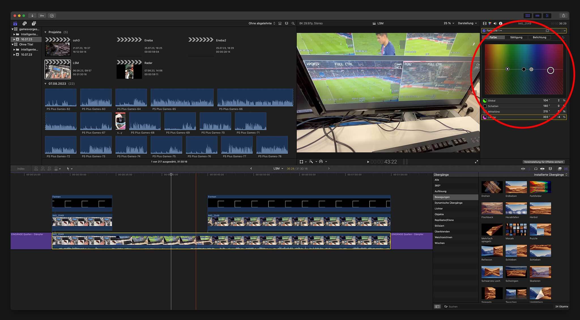Toggle snapping in the timeline toolbar
Viewport: 580px width, 320px height.
pos(566,168)
